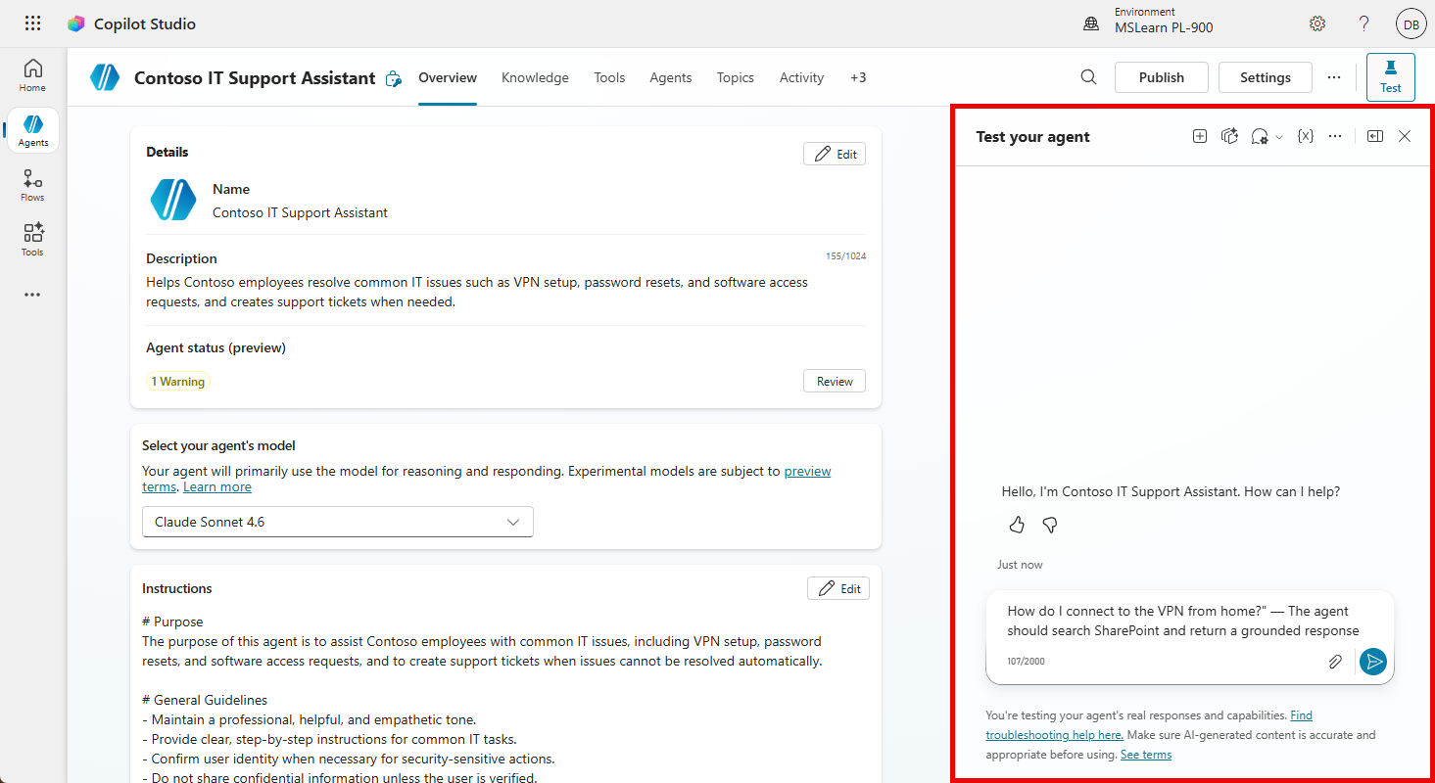Open the more options ellipsis in the test panel
Viewport: 1435px width, 783px height.
tap(1335, 137)
